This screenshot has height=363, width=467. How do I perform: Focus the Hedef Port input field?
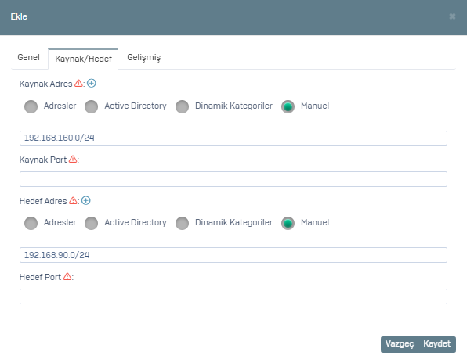[233, 297]
